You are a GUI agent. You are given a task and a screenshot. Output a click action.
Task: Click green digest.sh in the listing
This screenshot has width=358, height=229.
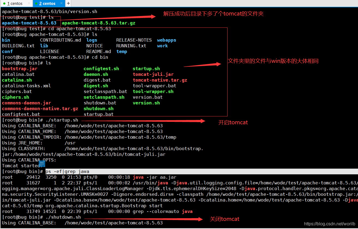tap(96, 86)
